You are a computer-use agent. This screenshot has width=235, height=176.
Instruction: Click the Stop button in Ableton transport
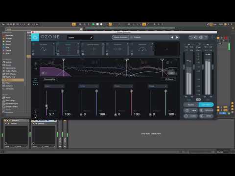(97, 24)
